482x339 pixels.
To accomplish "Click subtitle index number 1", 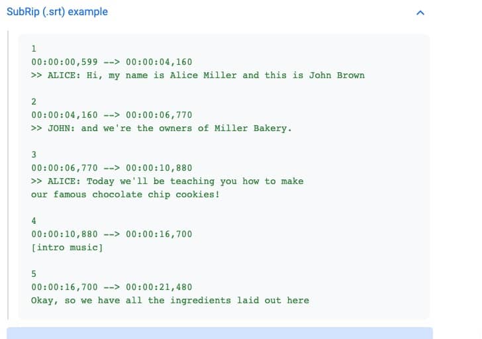I will pyautogui.click(x=34, y=48).
